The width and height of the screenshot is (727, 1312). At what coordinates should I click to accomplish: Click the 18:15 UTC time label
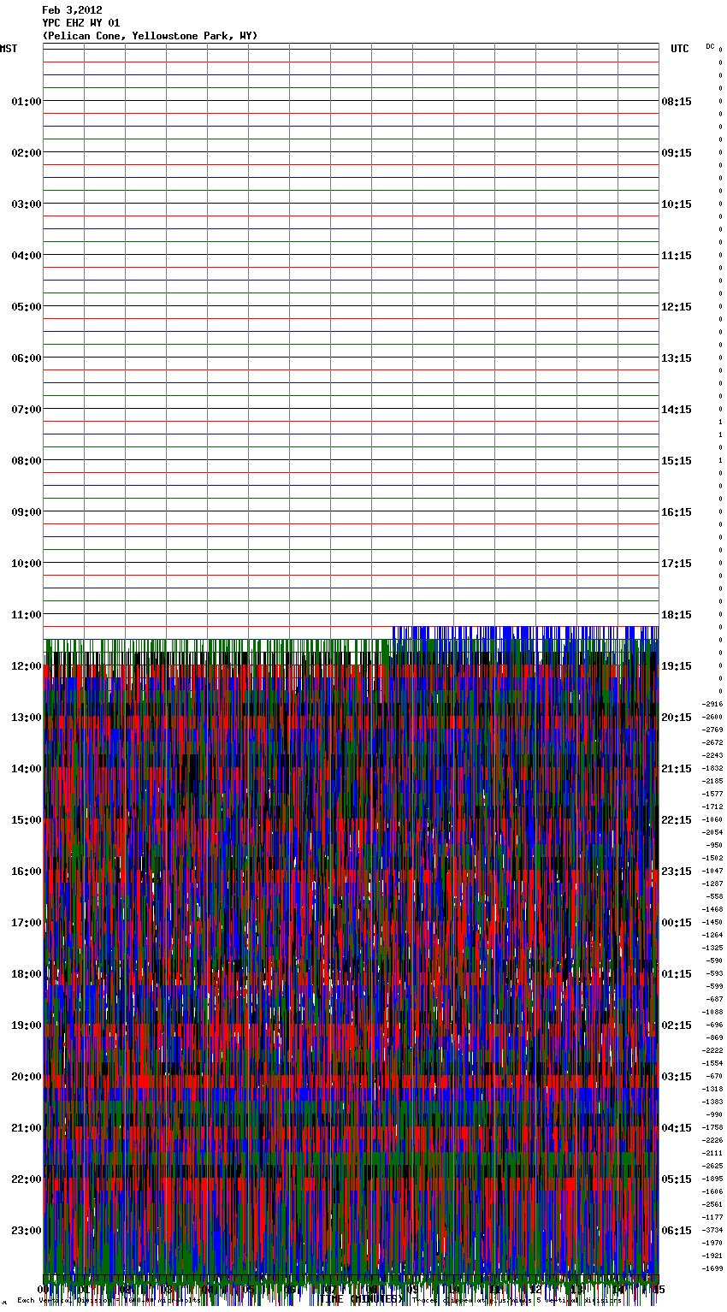pos(677,615)
